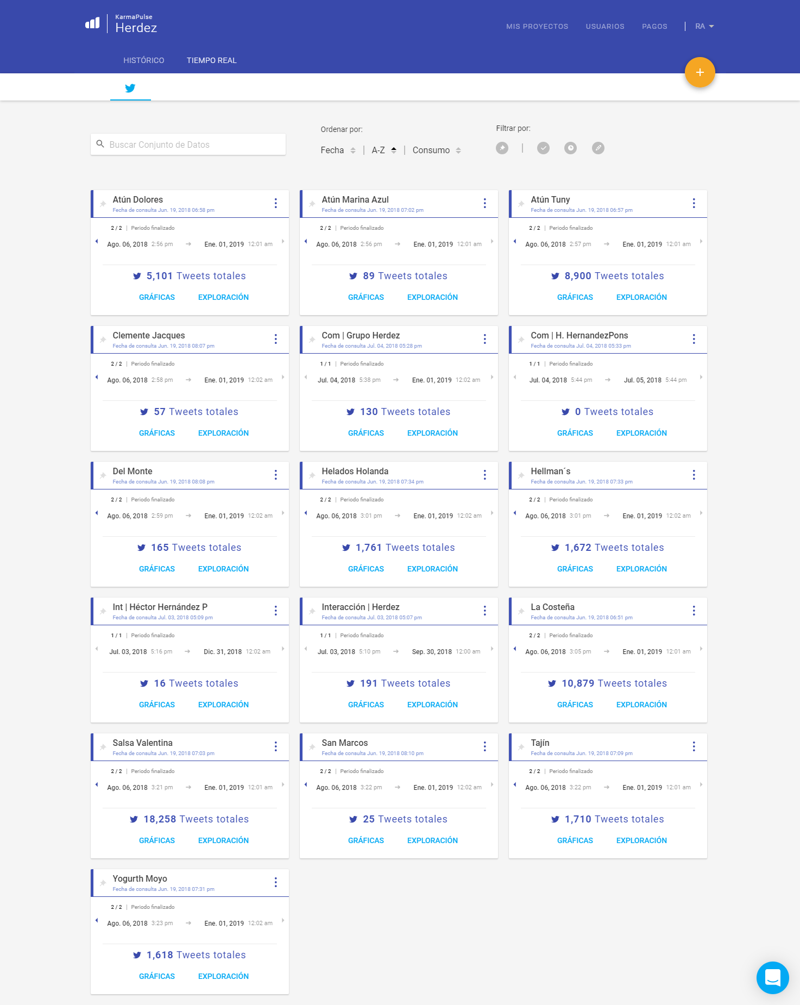This screenshot has height=1005, width=800.
Task: Open Helados Holanda three-dot menu
Action: tap(485, 475)
